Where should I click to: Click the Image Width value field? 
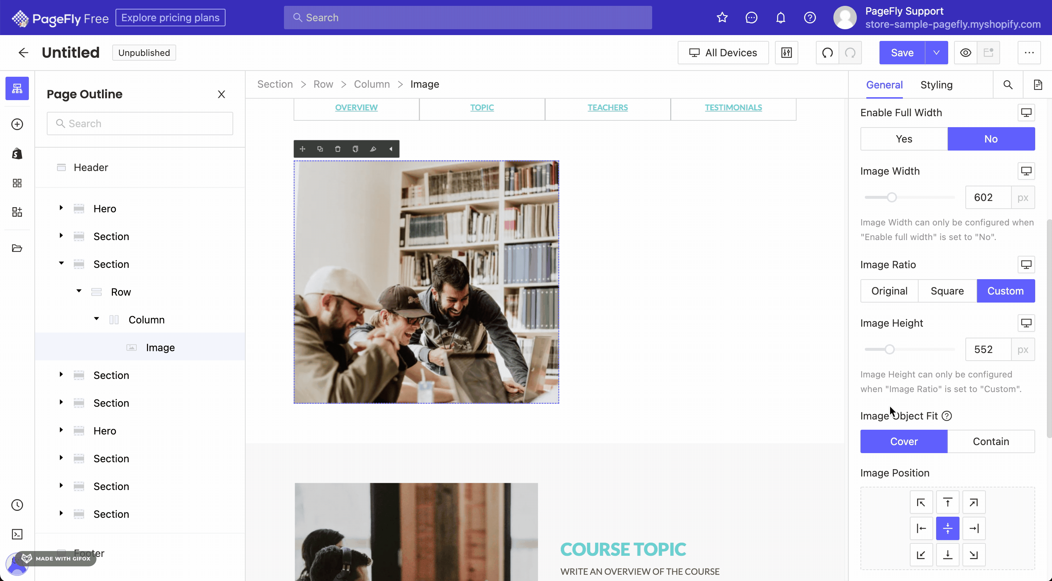coord(988,198)
